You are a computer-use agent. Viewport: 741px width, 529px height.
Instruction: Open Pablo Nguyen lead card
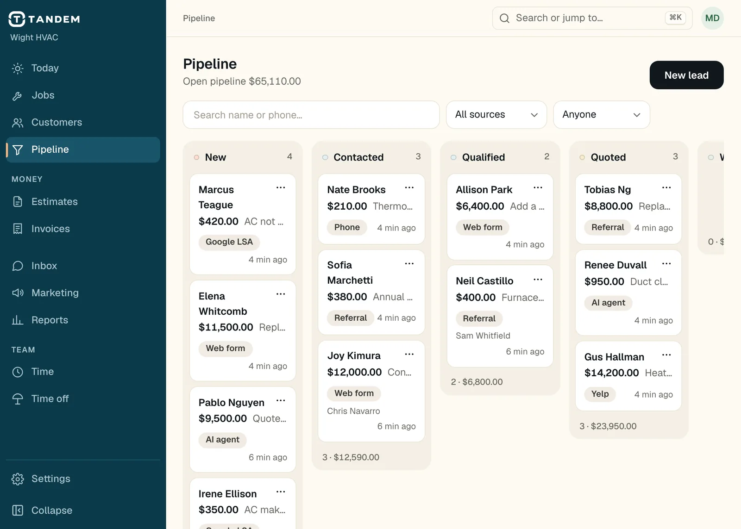(243, 429)
